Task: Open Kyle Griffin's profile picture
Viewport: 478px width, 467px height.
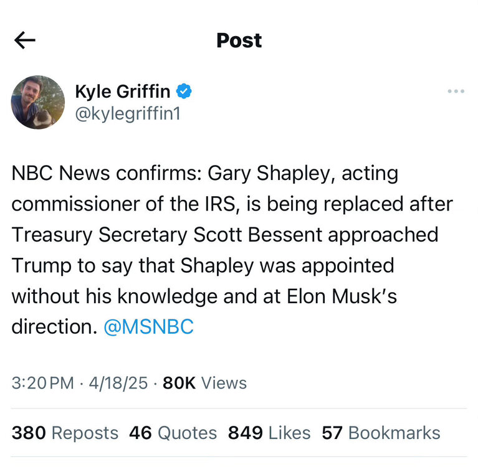Action: [x=38, y=103]
